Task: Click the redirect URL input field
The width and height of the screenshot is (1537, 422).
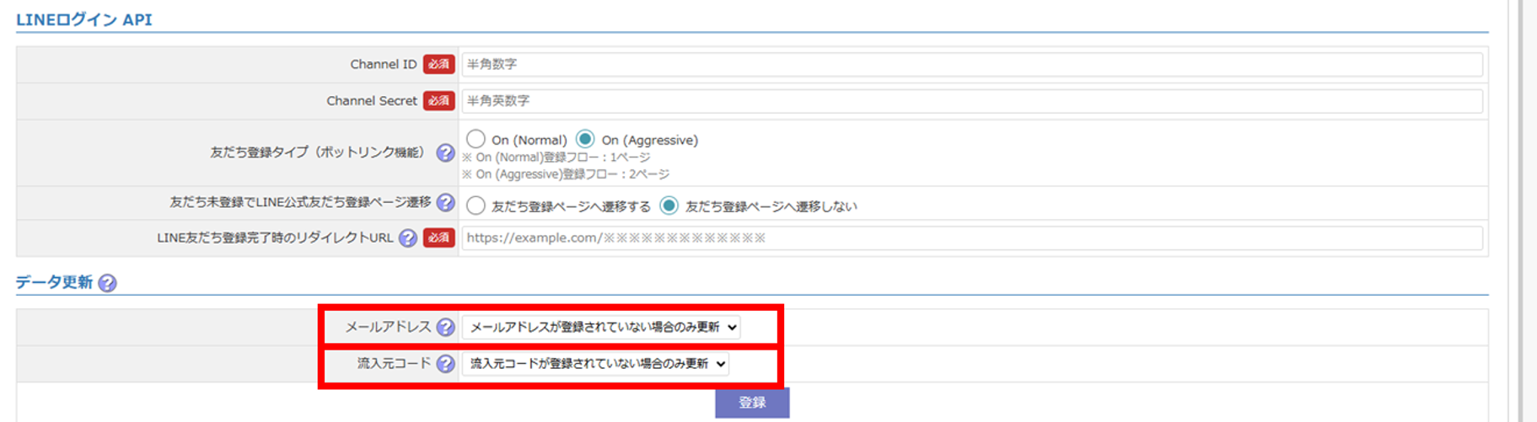Action: pos(971,238)
